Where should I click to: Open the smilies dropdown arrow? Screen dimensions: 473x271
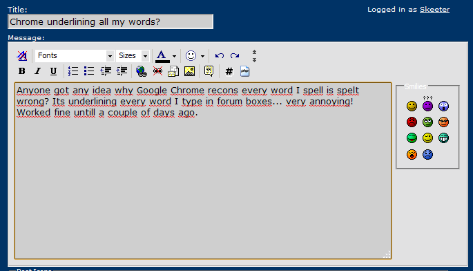click(x=202, y=56)
